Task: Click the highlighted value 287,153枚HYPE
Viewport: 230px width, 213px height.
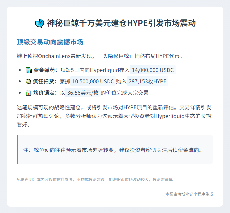Action: pyautogui.click(x=147, y=81)
